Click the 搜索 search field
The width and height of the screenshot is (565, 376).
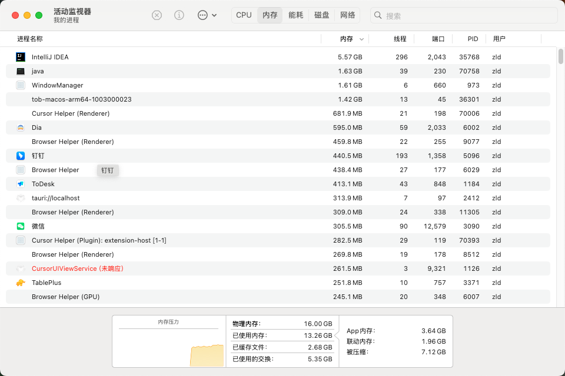tap(464, 15)
